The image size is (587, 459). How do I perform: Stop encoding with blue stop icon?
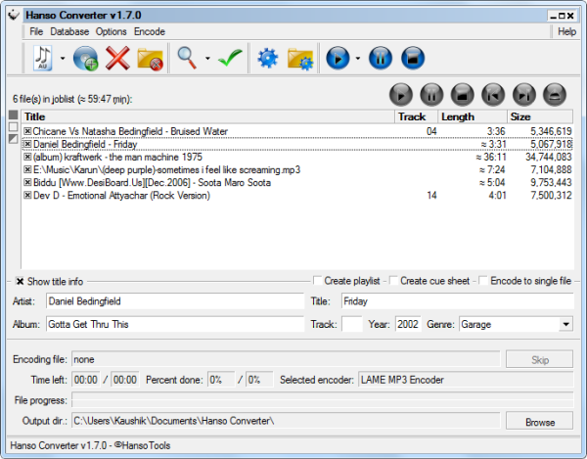[413, 58]
